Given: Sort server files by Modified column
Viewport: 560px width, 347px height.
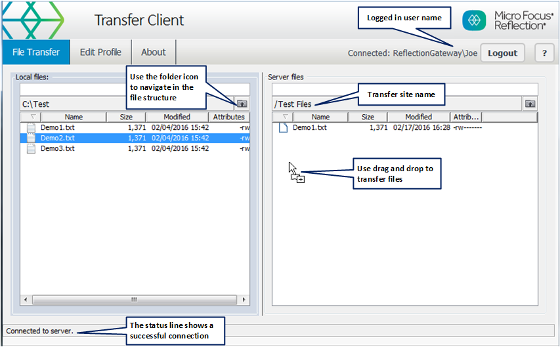Looking at the screenshot, I should click(419, 117).
